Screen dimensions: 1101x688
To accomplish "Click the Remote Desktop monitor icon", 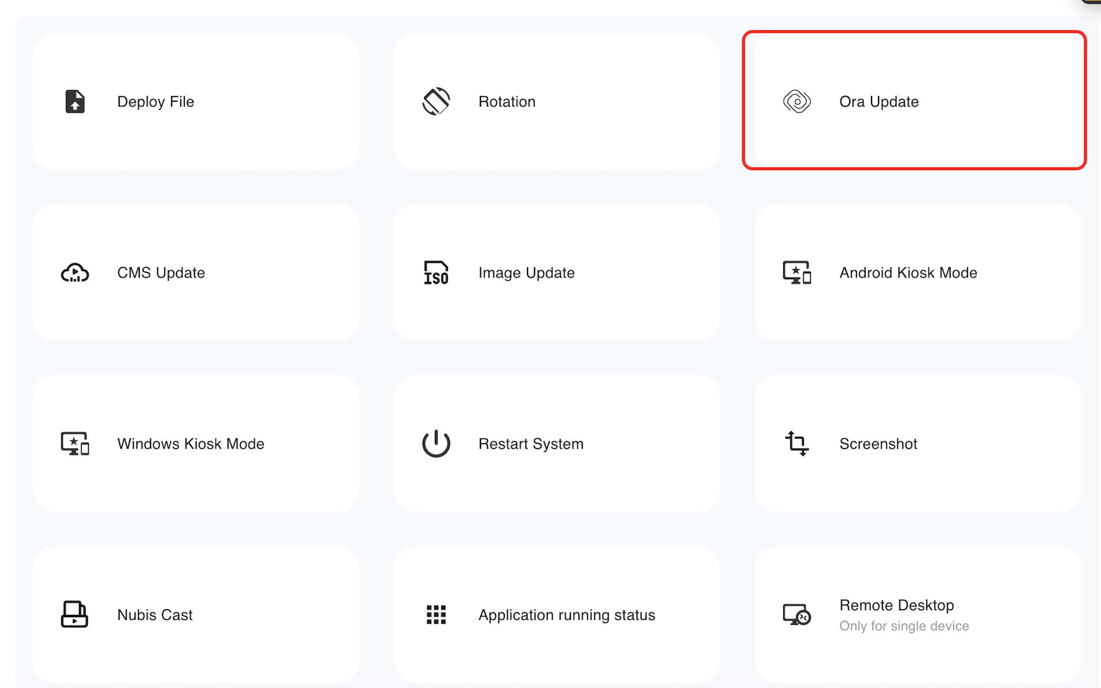I will click(x=797, y=615).
